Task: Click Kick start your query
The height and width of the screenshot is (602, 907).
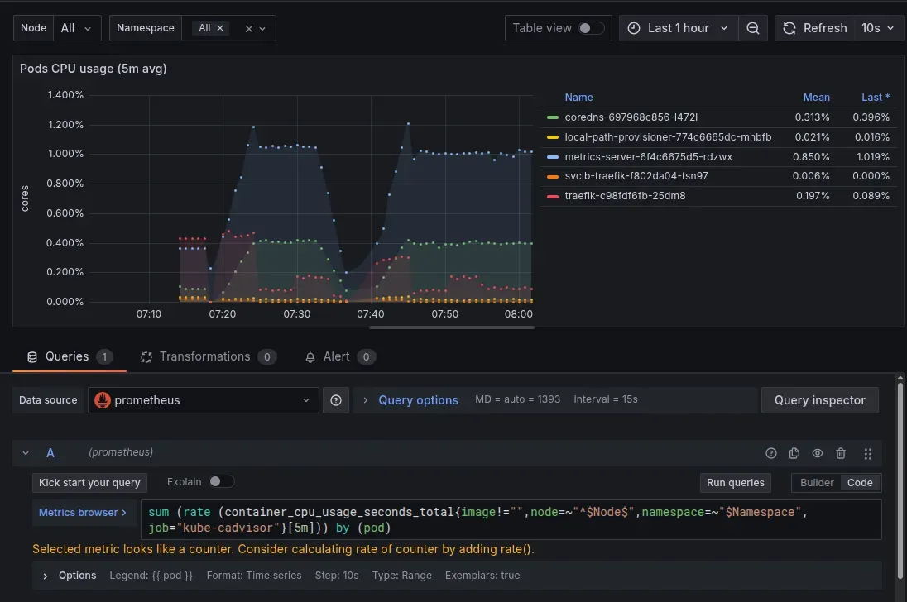Action: [89, 482]
